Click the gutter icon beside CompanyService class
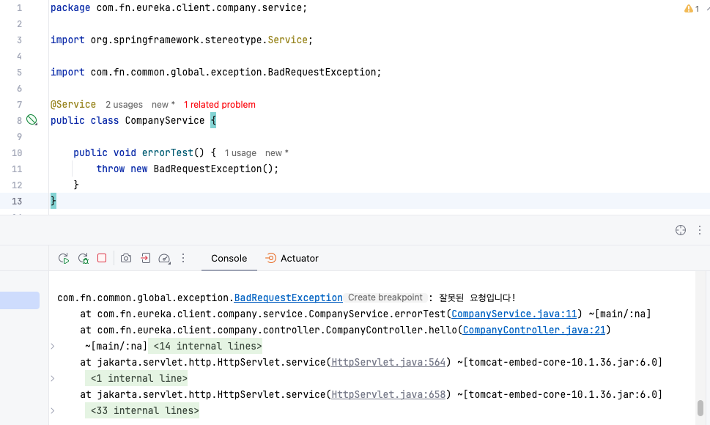The height and width of the screenshot is (425, 710). (x=32, y=120)
